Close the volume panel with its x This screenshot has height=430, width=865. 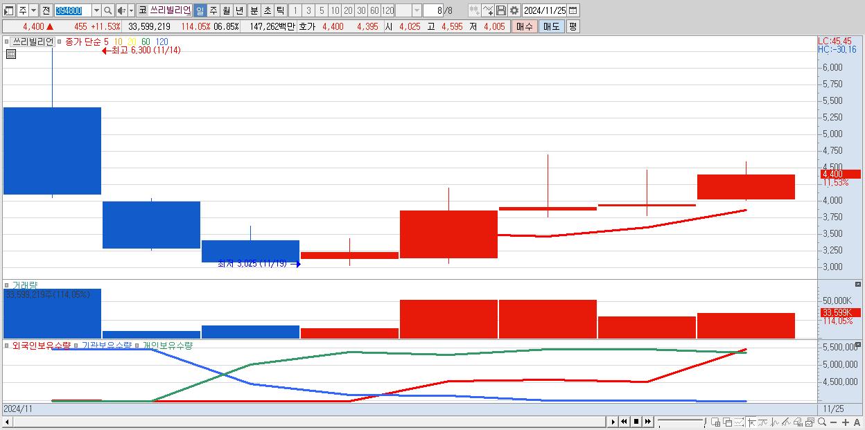click(857, 285)
